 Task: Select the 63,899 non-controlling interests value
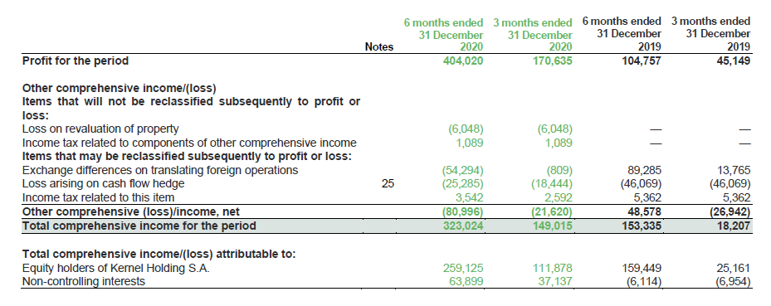[466, 281]
